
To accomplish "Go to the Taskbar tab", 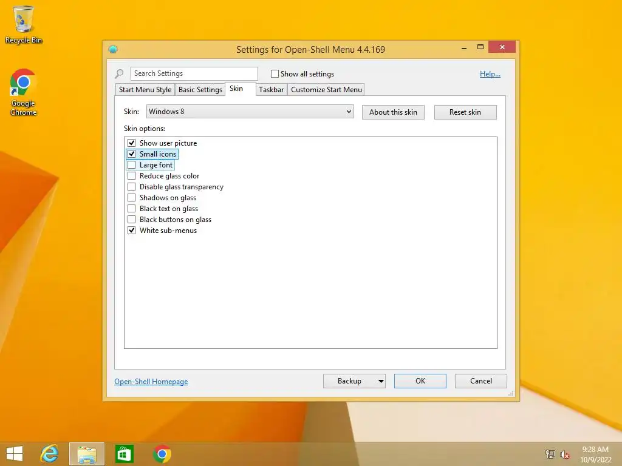I will coord(272,90).
